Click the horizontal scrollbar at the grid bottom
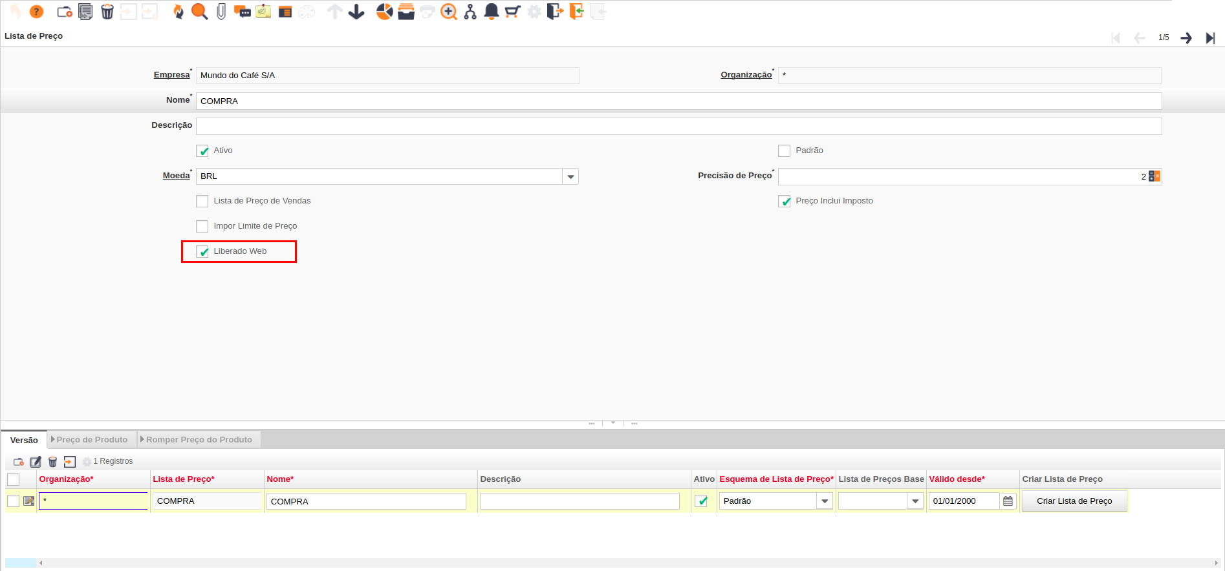Viewport: 1225px width, 571px height. [x=627, y=563]
